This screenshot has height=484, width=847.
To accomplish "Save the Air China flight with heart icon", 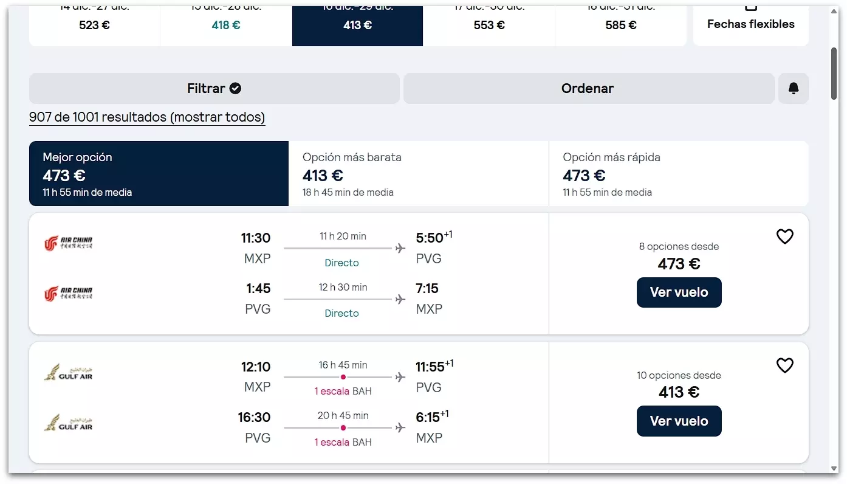I will [784, 237].
